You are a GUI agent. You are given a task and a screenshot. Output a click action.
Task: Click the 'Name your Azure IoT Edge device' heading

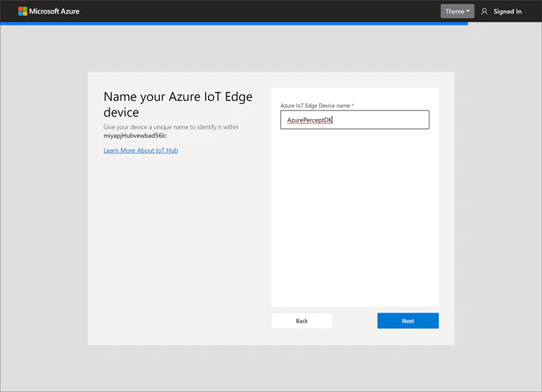pos(178,105)
